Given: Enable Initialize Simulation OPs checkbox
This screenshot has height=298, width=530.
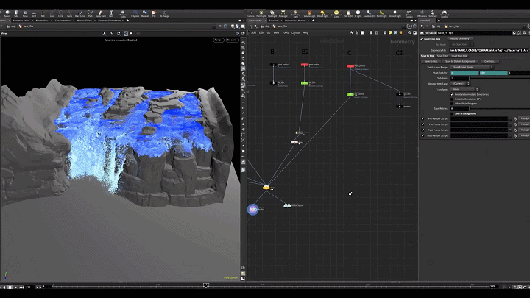Looking at the screenshot, I should pyautogui.click(x=451, y=99).
